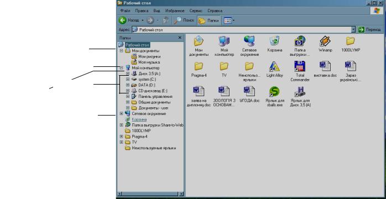
Task: Select the УГОДА.doc file icon
Action: (249, 92)
